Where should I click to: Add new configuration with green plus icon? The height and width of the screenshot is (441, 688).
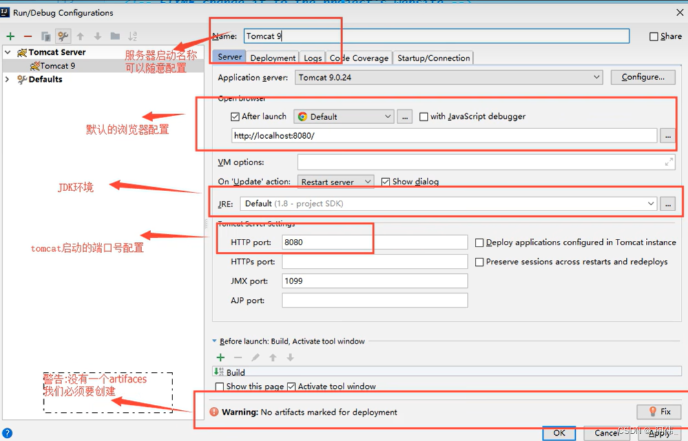[10, 36]
